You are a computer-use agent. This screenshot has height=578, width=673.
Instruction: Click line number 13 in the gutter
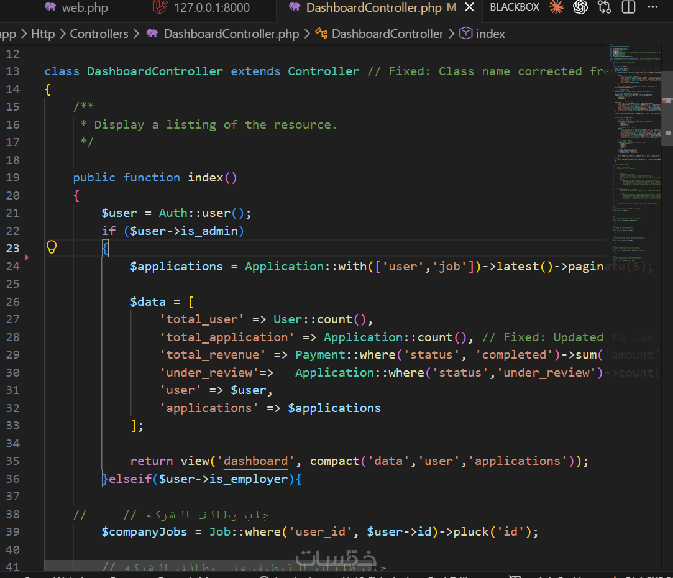(x=12, y=71)
